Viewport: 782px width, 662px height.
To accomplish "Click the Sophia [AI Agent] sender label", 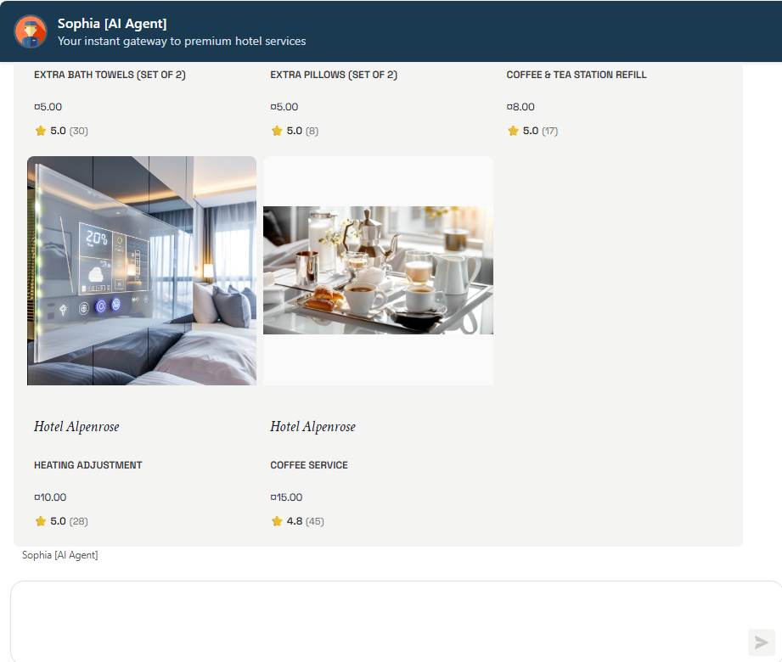I will tap(59, 554).
